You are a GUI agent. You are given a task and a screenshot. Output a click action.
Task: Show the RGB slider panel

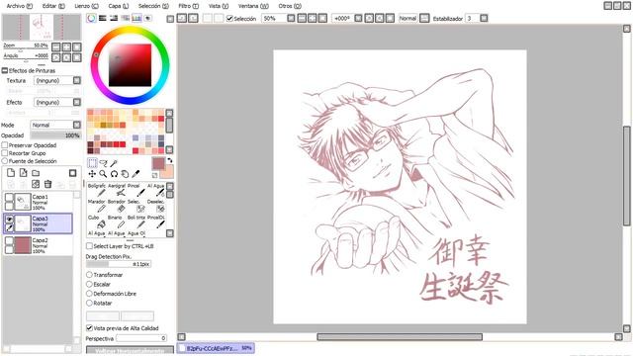click(103, 18)
